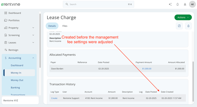
Task: Click the edit note icon button
Action: pyautogui.click(x=179, y=26)
